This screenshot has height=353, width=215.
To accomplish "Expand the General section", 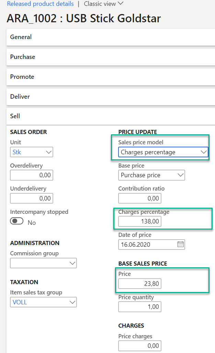I will click(21, 37).
